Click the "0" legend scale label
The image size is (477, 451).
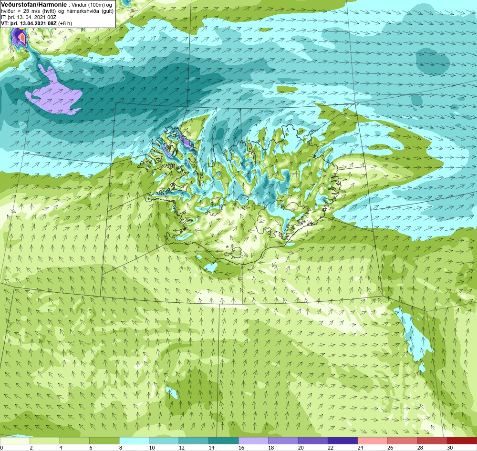[x=1, y=448]
